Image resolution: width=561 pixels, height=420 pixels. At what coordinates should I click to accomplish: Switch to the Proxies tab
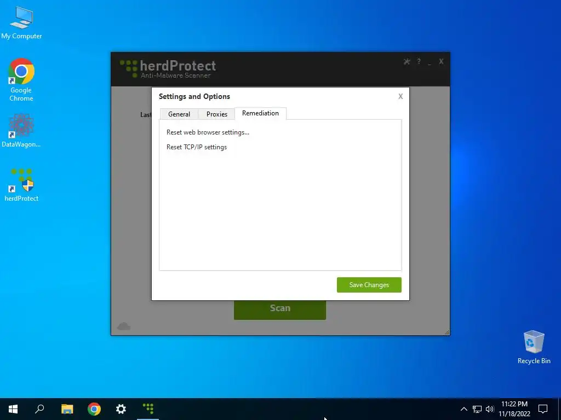(x=217, y=114)
